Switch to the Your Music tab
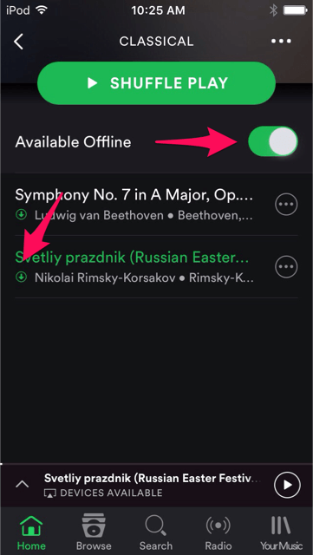This screenshot has height=555, width=313. click(281, 531)
